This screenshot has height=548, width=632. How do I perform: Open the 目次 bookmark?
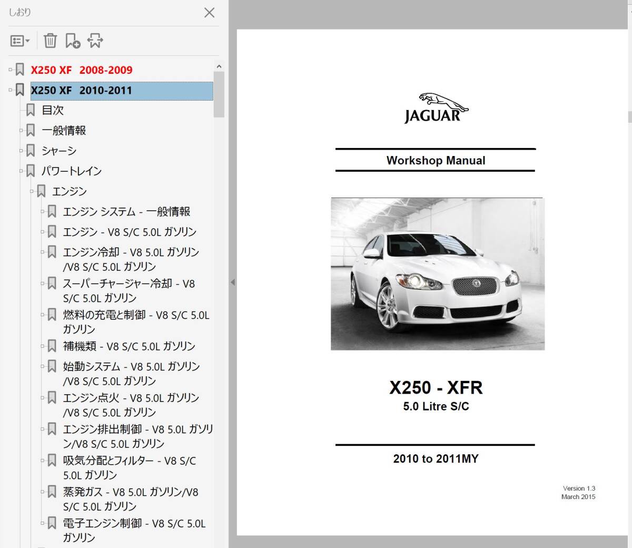coord(53,110)
